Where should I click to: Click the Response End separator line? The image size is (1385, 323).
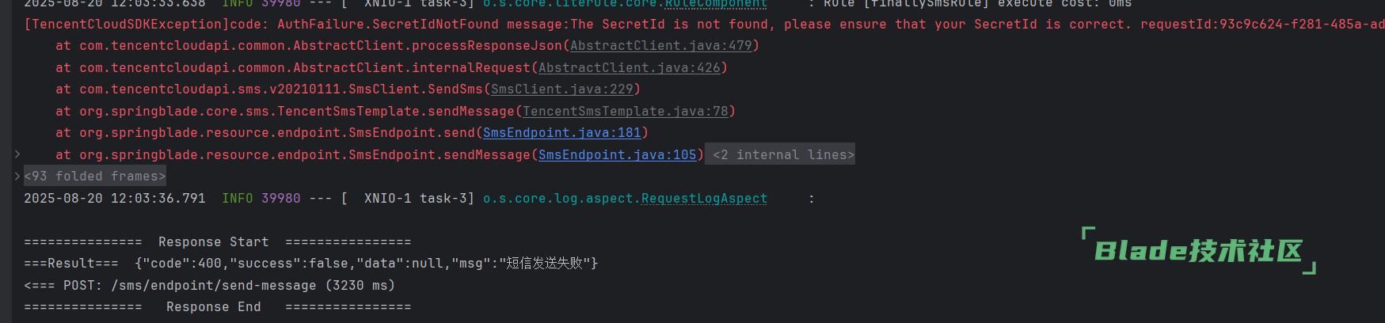coord(218,307)
